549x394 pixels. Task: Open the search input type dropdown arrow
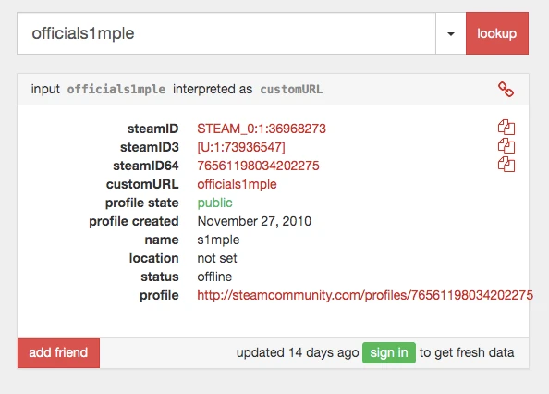451,33
